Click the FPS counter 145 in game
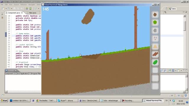 (x=46, y=9)
